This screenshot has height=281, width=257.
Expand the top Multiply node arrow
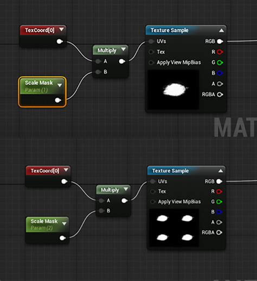coord(124,49)
